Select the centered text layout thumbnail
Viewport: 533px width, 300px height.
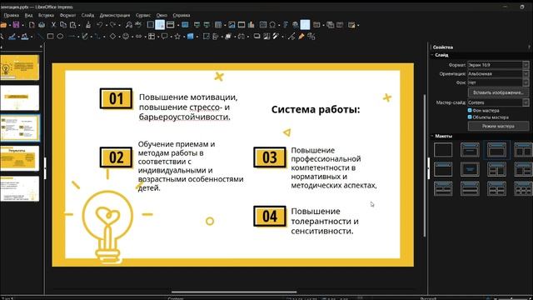(470, 169)
